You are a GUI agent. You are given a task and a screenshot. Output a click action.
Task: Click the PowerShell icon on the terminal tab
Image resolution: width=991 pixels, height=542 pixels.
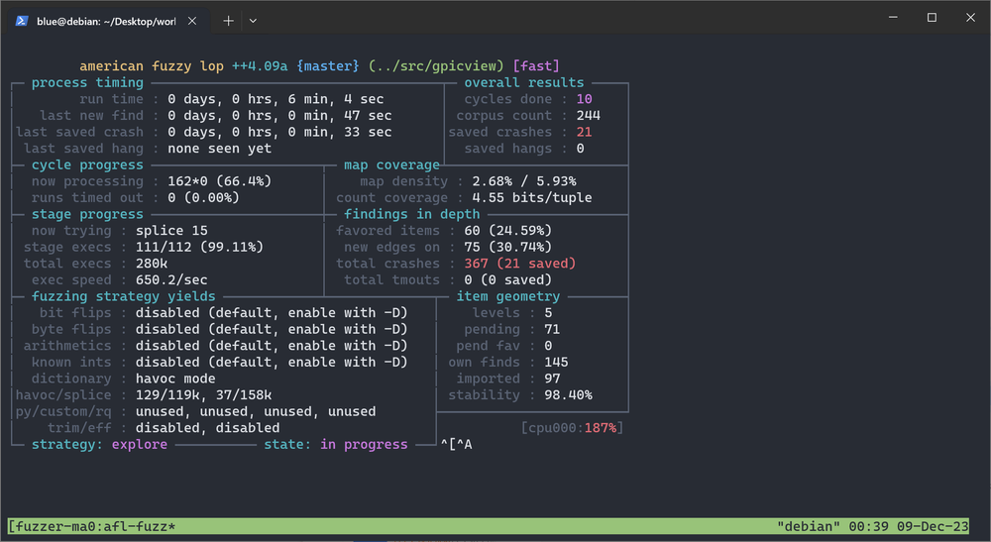point(20,20)
